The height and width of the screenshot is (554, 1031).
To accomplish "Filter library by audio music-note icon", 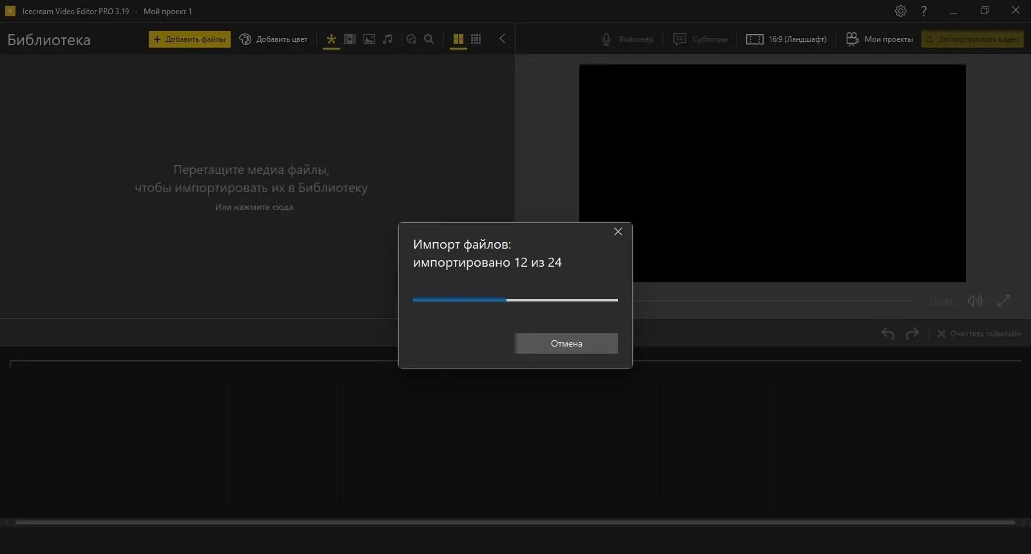I will [x=387, y=39].
